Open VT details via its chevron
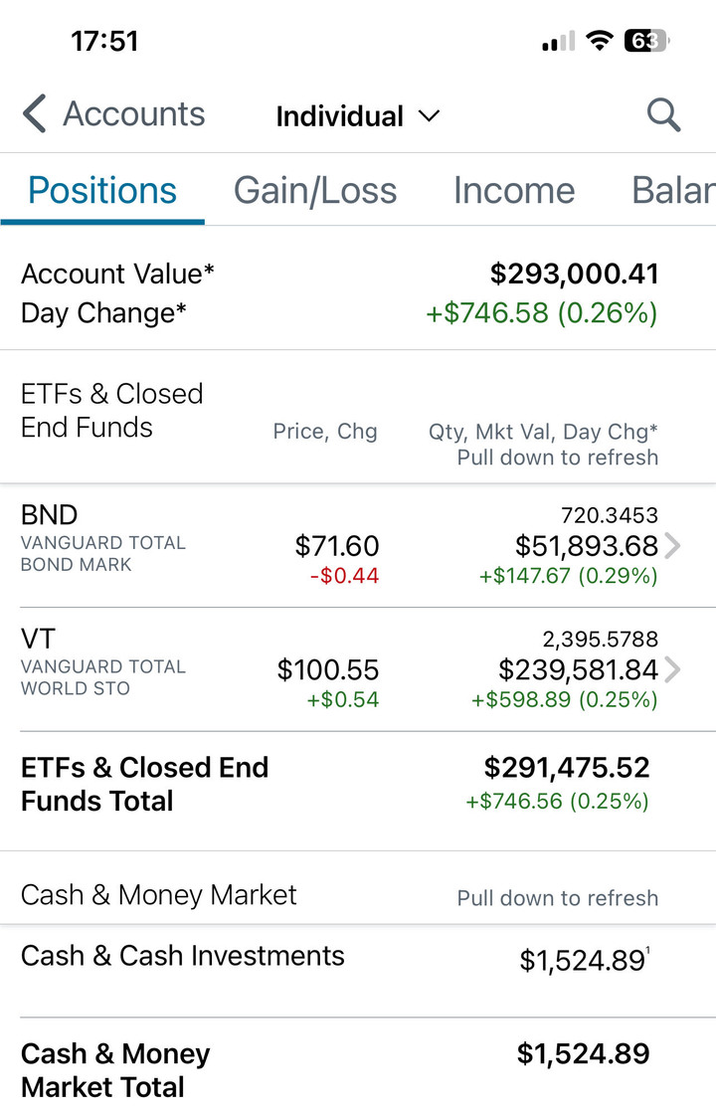This screenshot has height=1112, width=716. (673, 669)
